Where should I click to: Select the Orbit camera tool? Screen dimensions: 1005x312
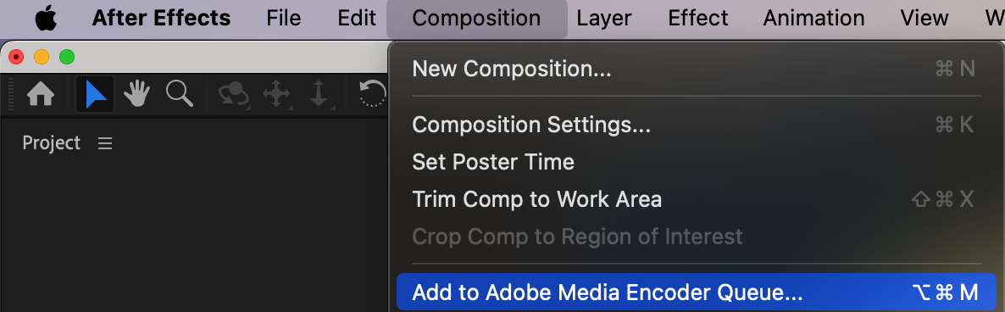(x=233, y=95)
